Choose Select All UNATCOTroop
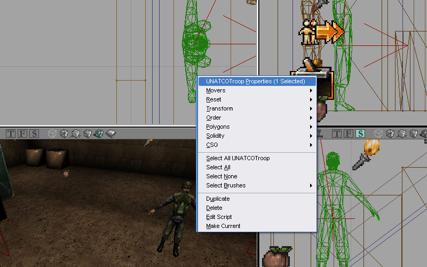This screenshot has height=267, width=427. (257, 158)
